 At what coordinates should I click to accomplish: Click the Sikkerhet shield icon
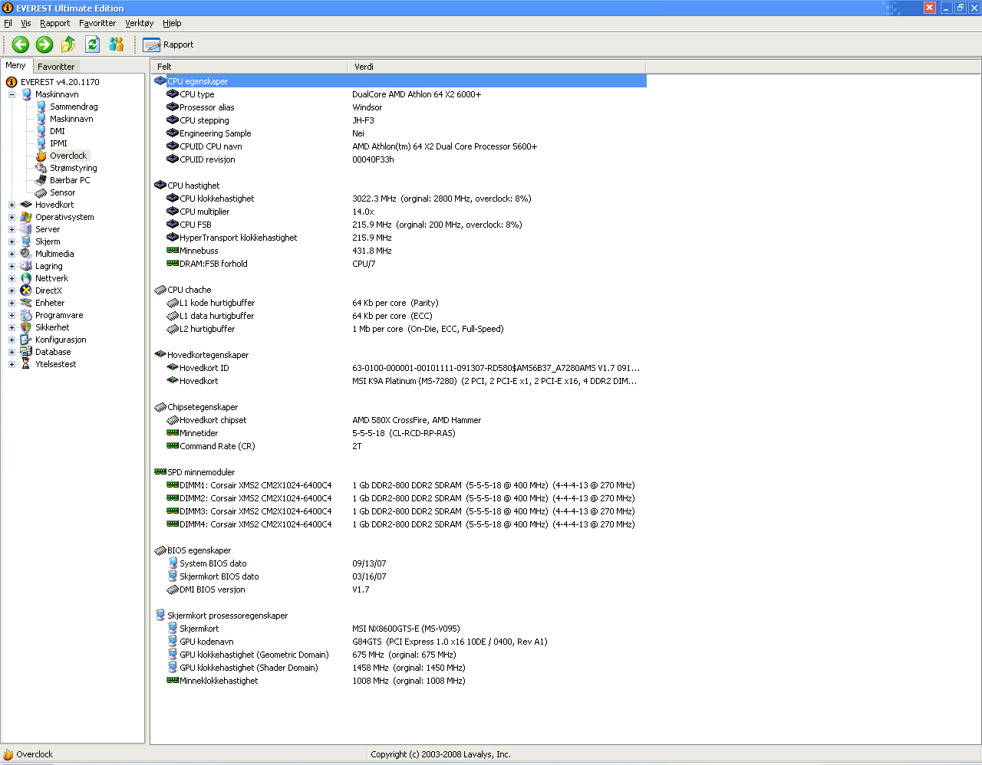[26, 327]
